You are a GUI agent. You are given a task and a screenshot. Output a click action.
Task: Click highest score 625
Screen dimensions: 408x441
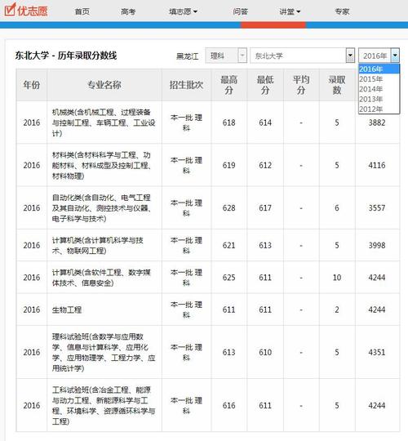(229, 278)
